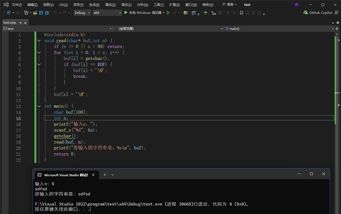The height and width of the screenshot is (214, 341).
Task: Click the browser window toolbar icon
Action: 194,13
